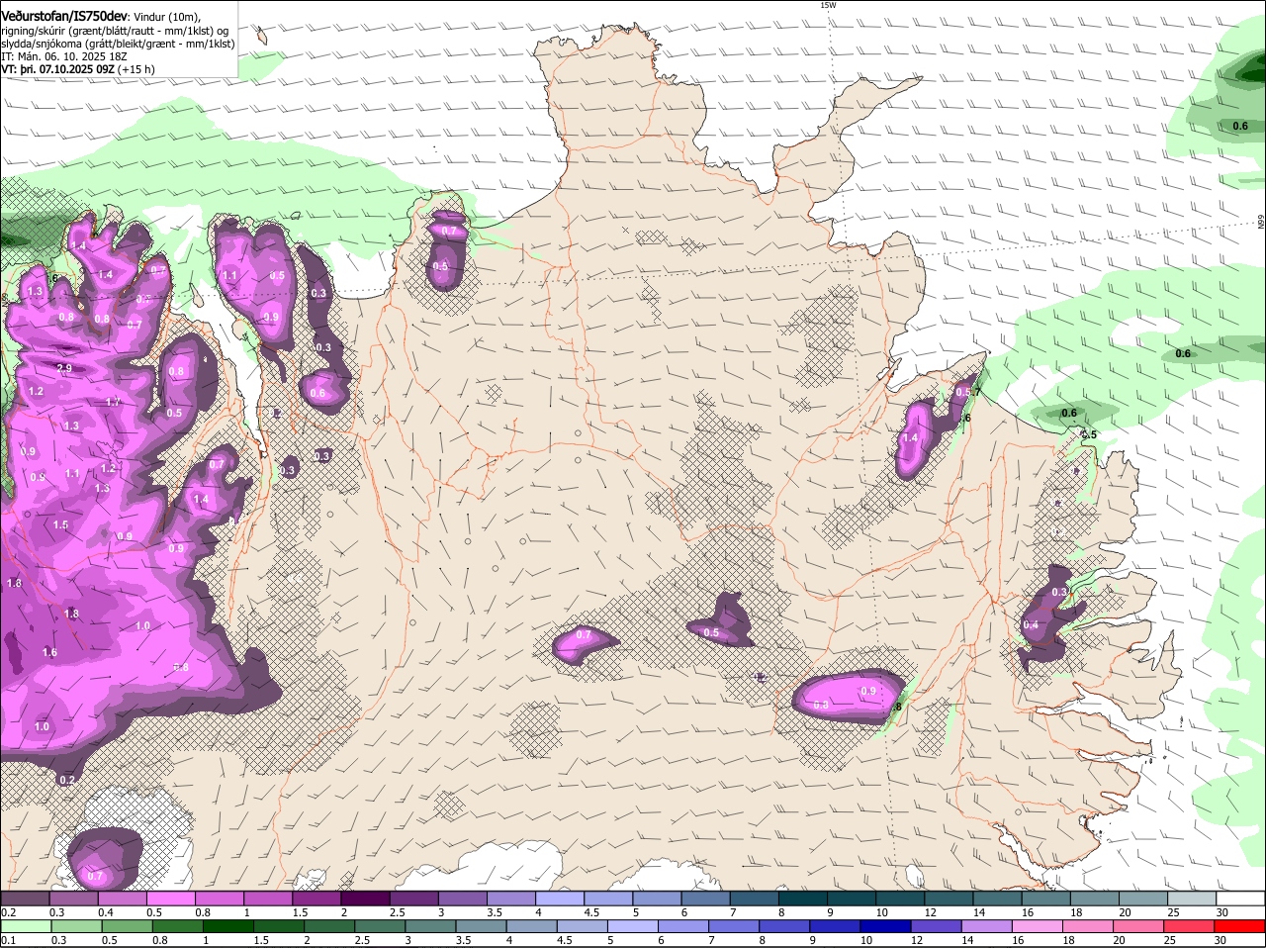1266x948 pixels.
Task: Click the rain-row legend swatch between 20 and 25
Action: pyautogui.click(x=1139, y=926)
